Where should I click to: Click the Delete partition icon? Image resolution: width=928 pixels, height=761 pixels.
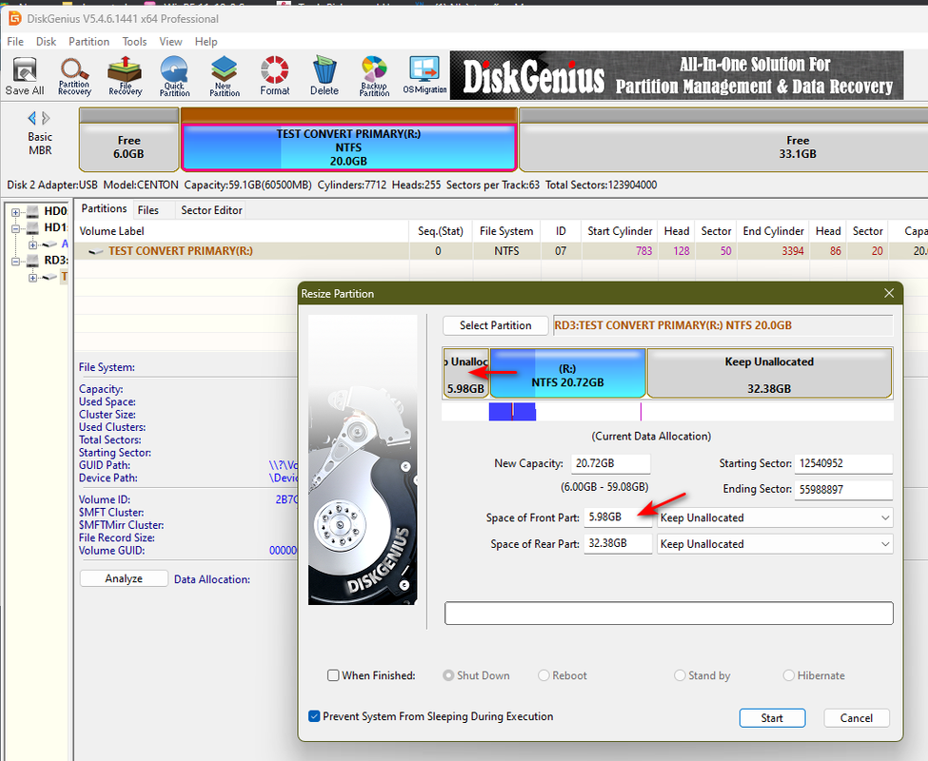pyautogui.click(x=325, y=76)
